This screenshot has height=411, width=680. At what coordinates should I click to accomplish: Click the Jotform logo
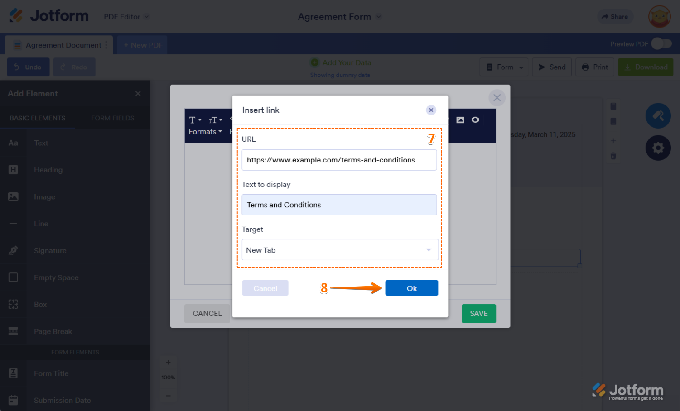[x=49, y=16]
